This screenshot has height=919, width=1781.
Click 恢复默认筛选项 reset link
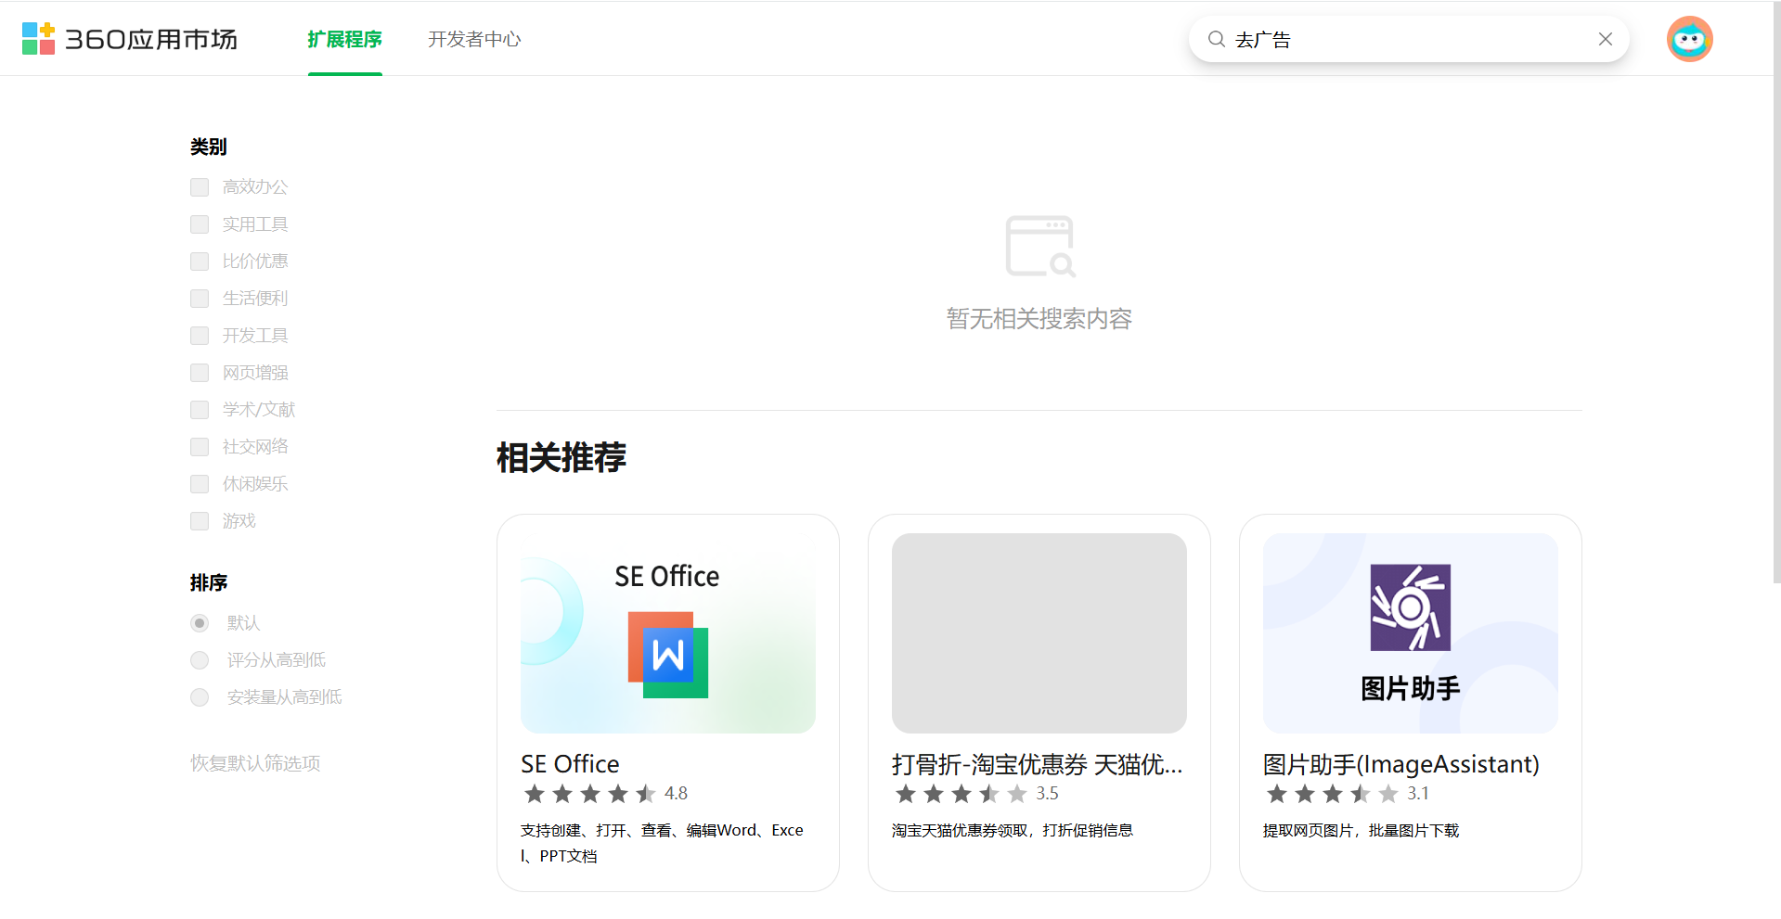[255, 763]
